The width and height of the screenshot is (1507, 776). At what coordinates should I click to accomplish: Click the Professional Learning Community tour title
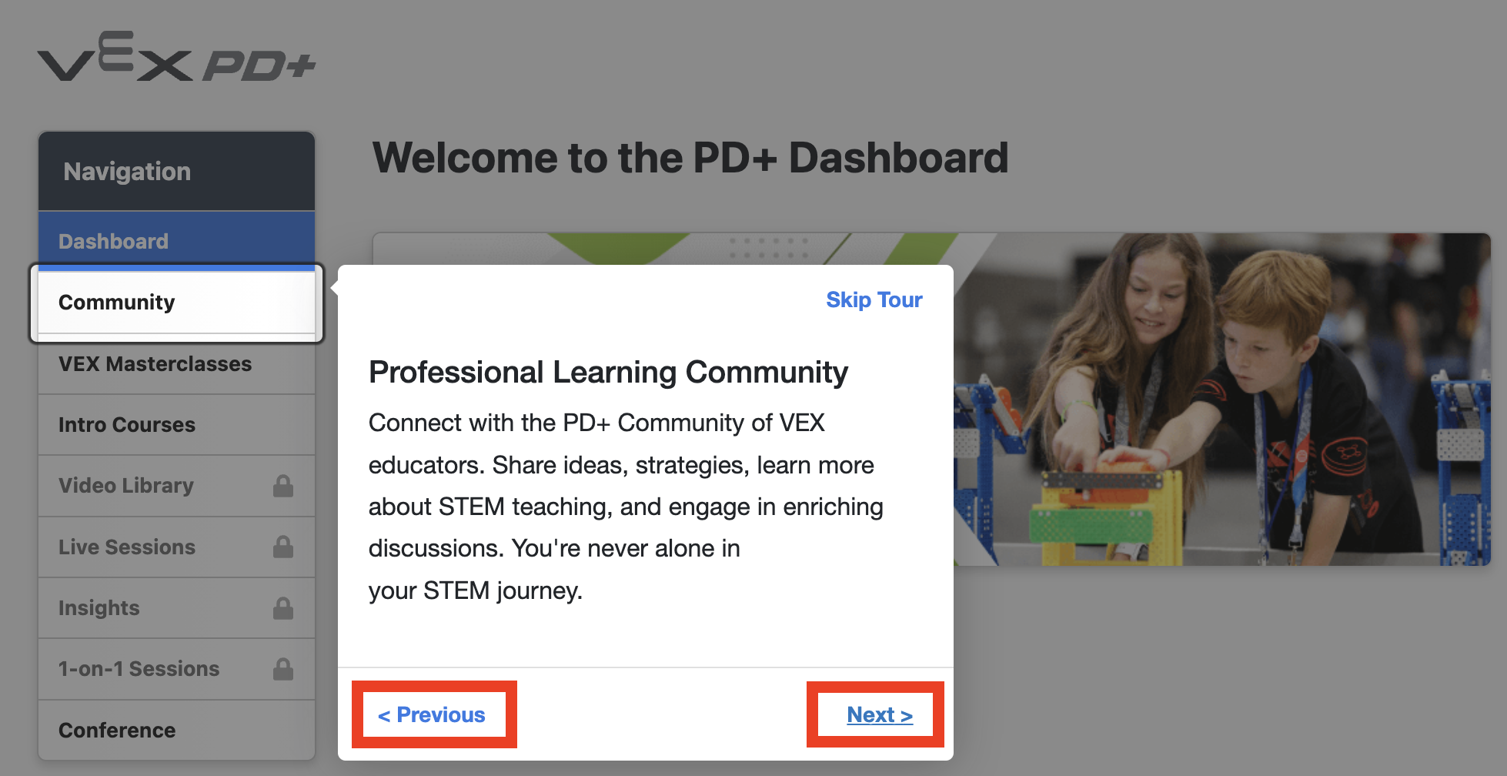point(608,373)
